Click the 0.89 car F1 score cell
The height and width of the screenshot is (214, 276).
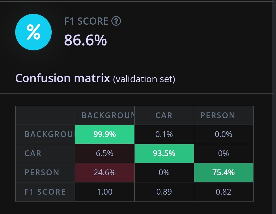164,192
